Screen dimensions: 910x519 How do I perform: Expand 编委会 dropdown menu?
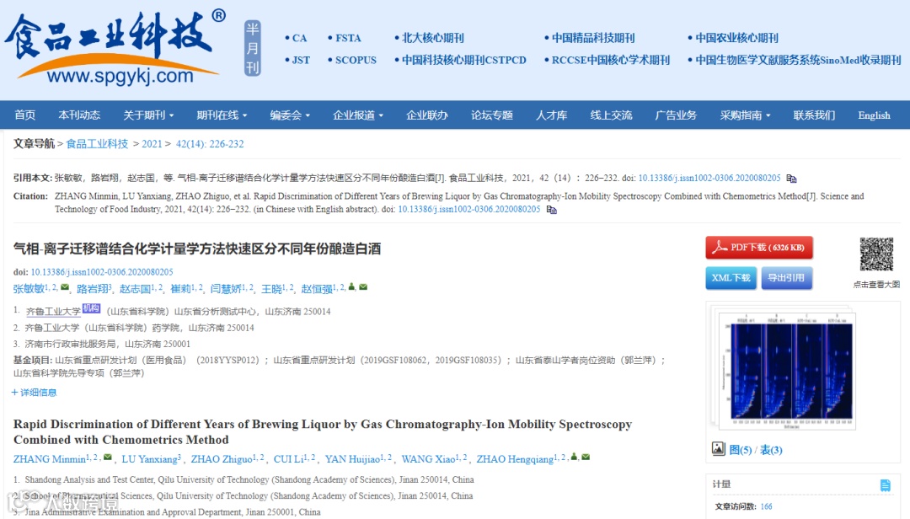point(290,115)
